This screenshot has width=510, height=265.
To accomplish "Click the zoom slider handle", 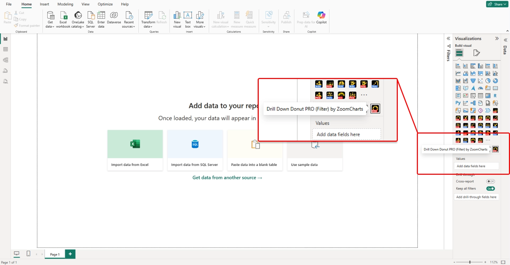I will coord(470,262).
